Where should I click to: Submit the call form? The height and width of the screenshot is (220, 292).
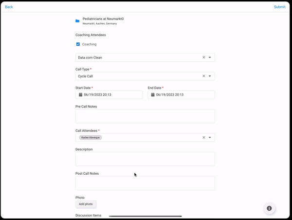tap(279, 7)
